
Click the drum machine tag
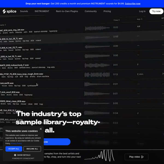click(x=43, y=77)
